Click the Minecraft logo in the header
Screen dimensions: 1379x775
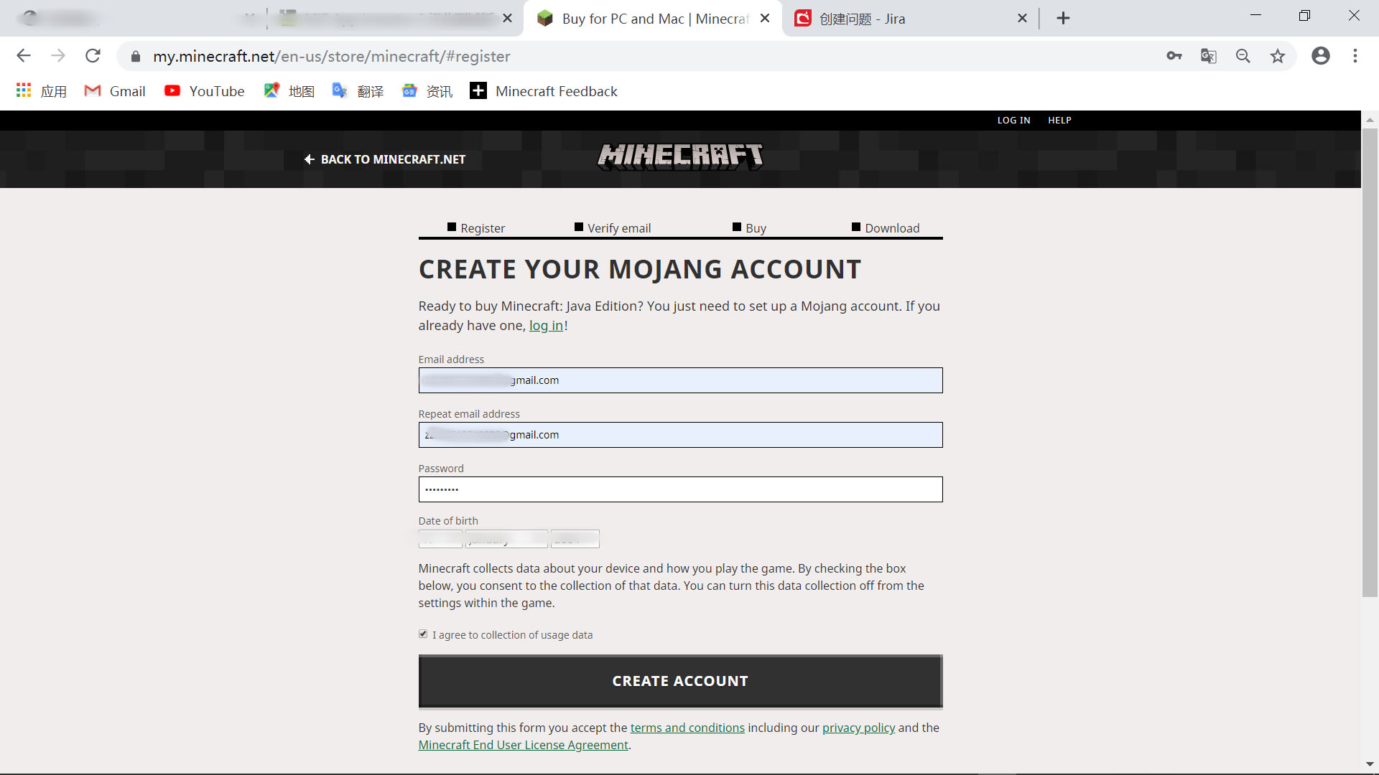(x=680, y=156)
